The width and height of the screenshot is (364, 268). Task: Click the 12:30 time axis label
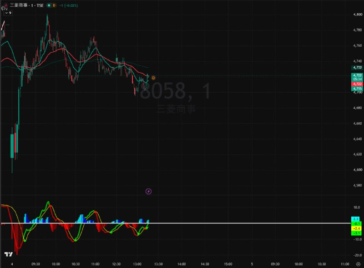pyautogui.click(x=116, y=264)
